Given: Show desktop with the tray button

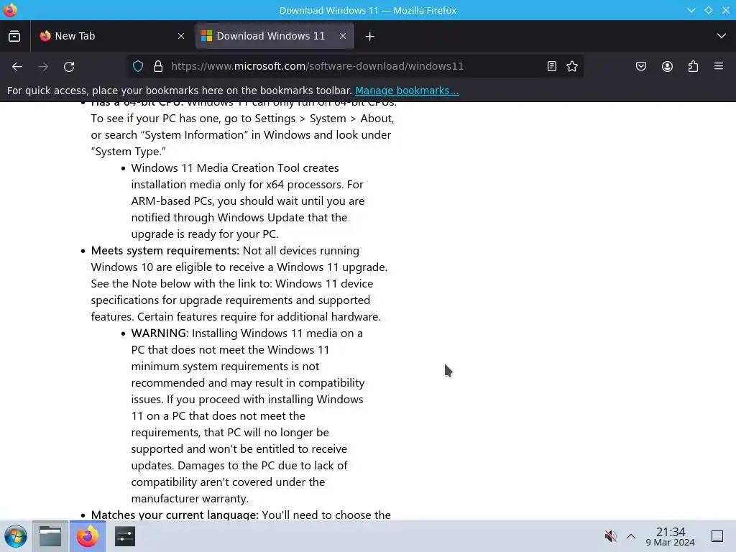Looking at the screenshot, I should [x=717, y=536].
